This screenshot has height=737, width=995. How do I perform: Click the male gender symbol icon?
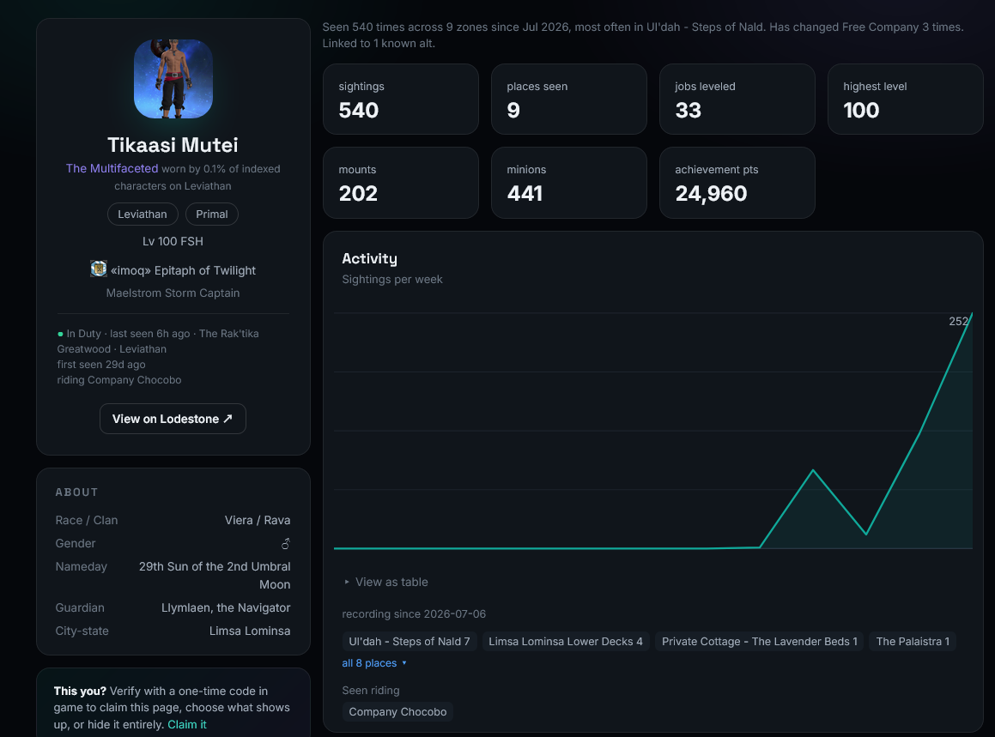pos(286,544)
